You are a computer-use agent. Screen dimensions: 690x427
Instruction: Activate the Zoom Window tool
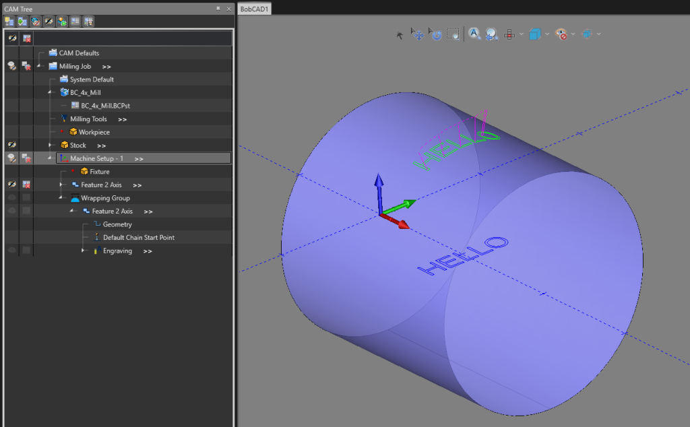pos(453,34)
